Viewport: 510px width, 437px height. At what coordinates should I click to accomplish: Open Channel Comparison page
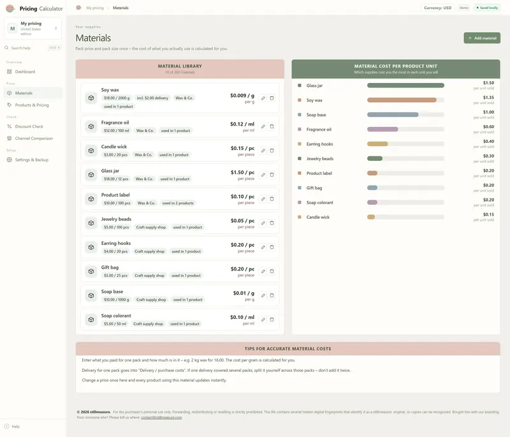click(x=33, y=138)
